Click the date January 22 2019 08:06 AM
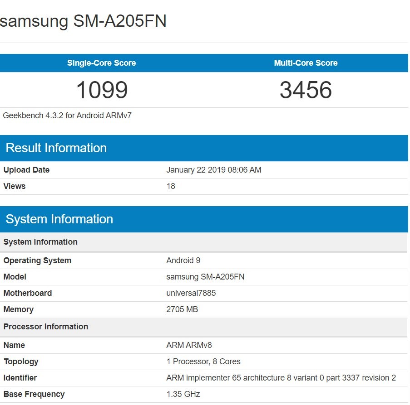The width and height of the screenshot is (410, 405). point(214,170)
